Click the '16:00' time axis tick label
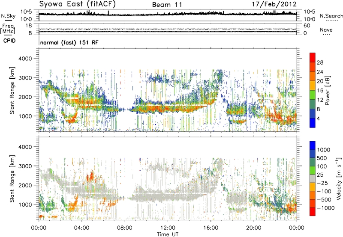The width and height of the screenshot is (343, 237). click(211, 228)
